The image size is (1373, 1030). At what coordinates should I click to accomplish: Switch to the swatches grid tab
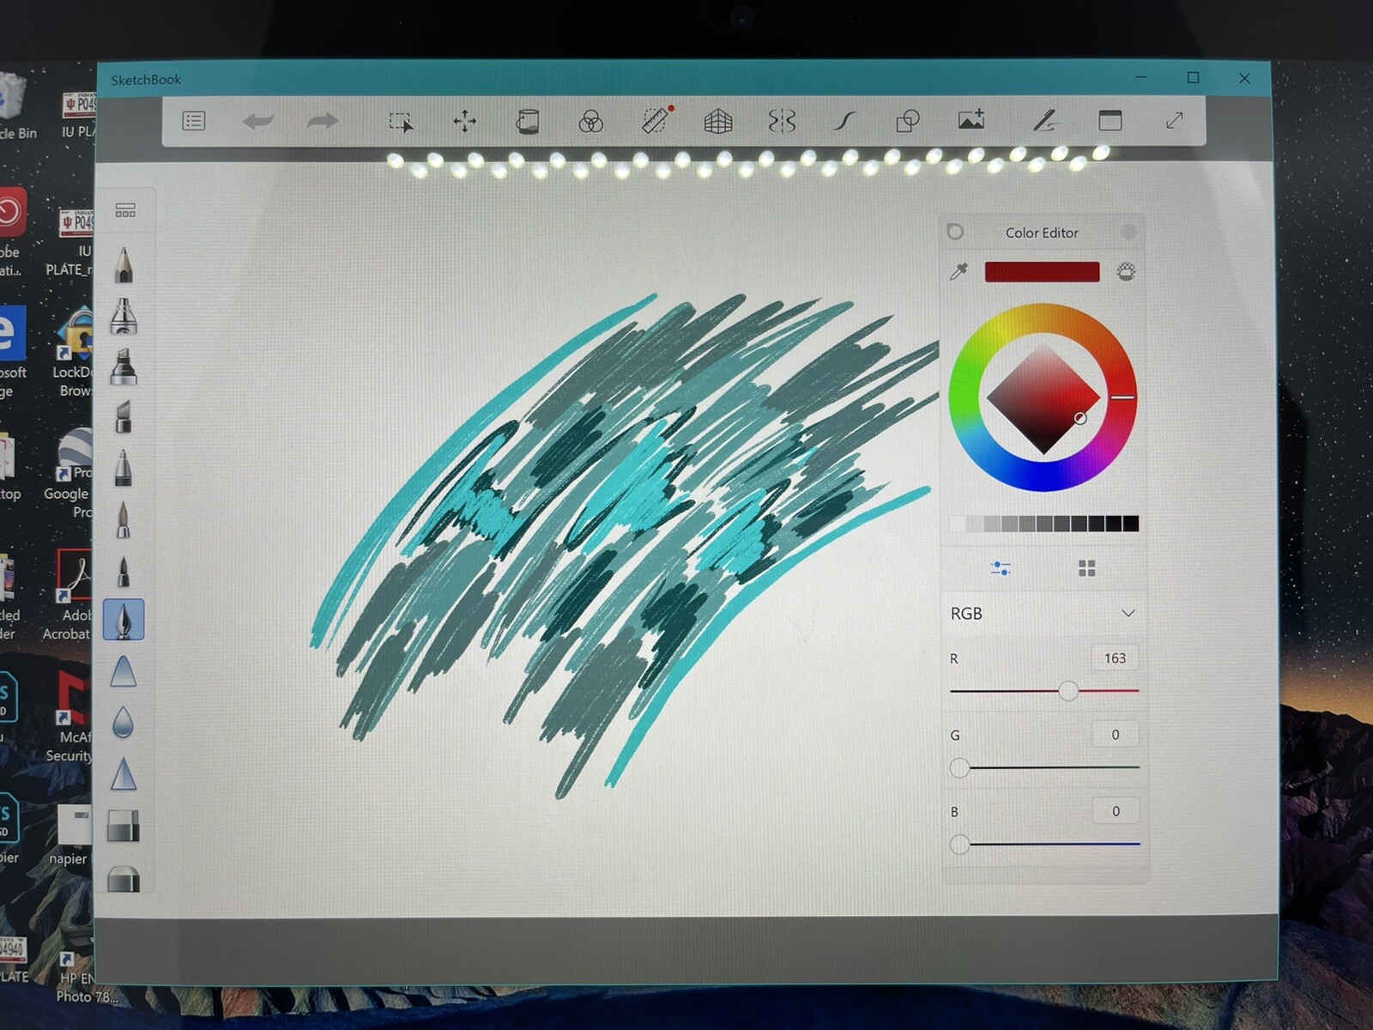[x=1086, y=568]
